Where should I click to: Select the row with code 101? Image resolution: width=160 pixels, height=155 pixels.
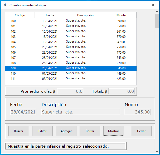[71, 26]
